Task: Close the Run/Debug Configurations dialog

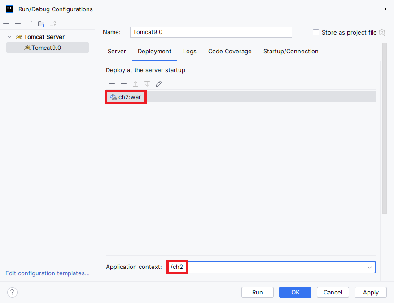Action: (386, 9)
